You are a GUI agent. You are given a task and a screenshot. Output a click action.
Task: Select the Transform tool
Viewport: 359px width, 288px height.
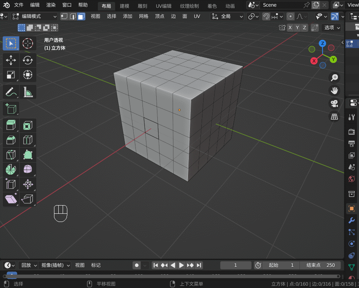[x=28, y=75]
